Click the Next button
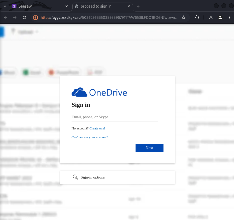 pos(149,148)
